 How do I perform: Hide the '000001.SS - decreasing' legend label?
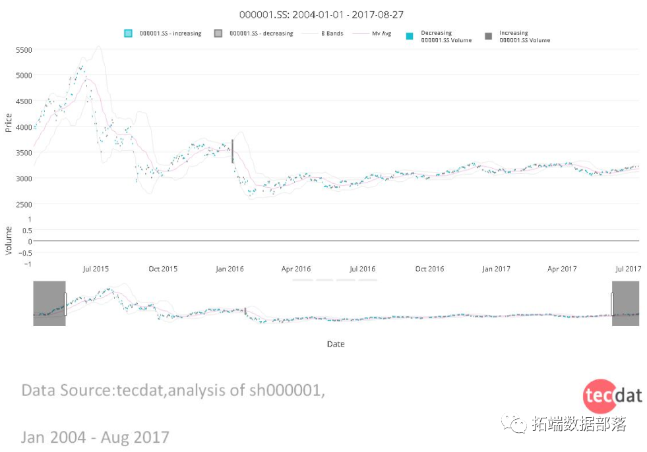pos(261,34)
